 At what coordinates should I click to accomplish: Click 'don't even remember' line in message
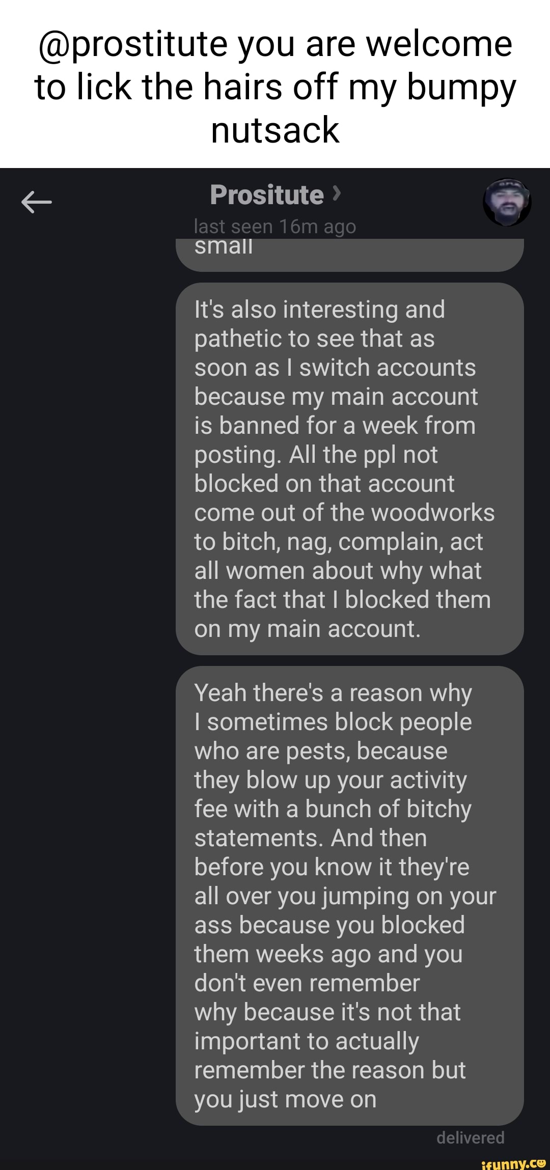pyautogui.click(x=307, y=983)
